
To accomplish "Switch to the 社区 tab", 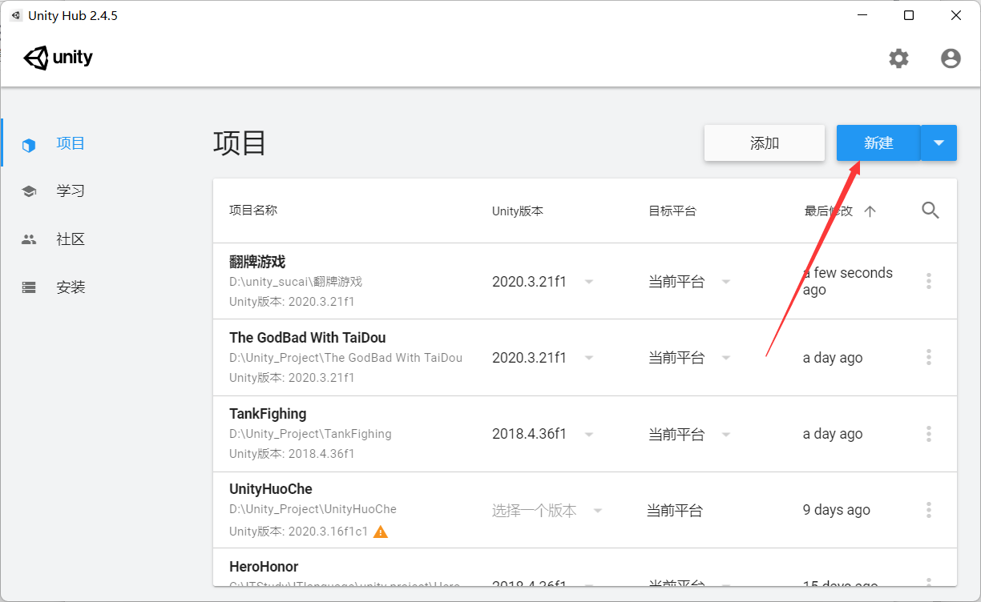I will coord(71,239).
